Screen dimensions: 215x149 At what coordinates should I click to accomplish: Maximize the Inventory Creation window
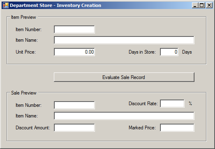(202, 5)
